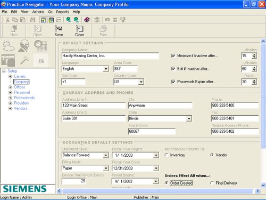Open the Country Code dropdown
Image resolution: width=266 pixels, height=200 pixels.
tap(141, 82)
